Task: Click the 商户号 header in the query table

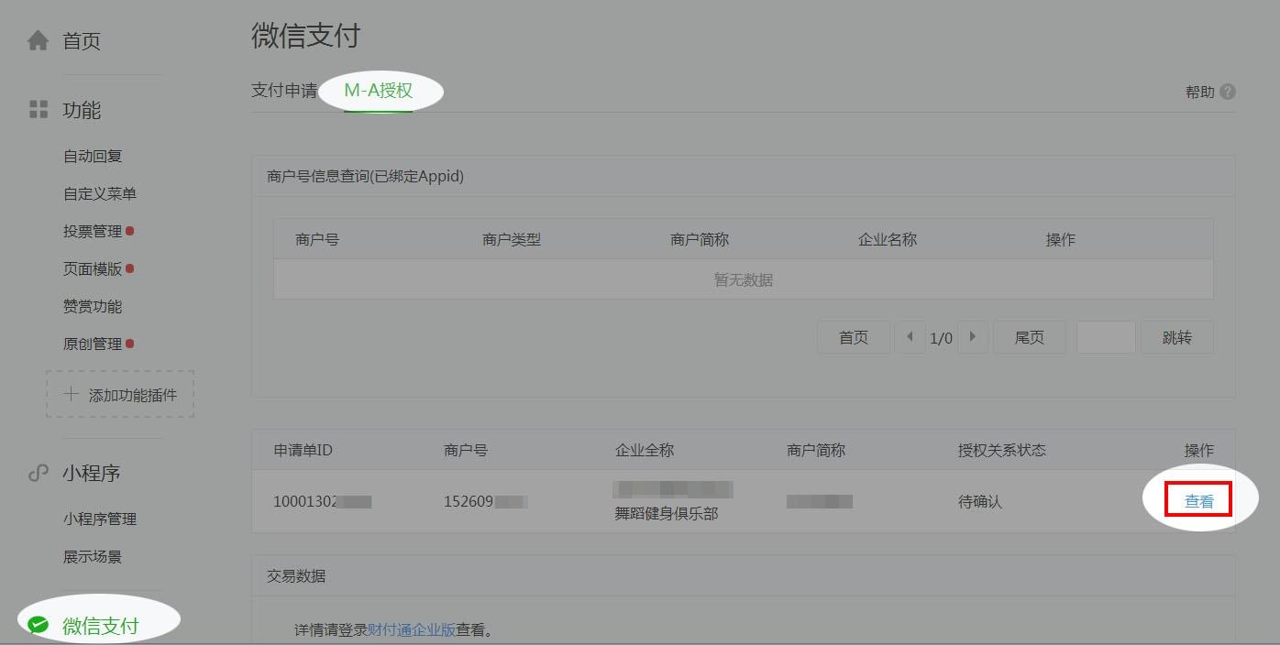Action: (x=317, y=239)
